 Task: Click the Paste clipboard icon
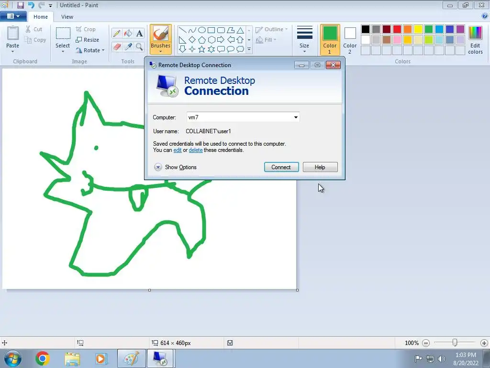click(x=13, y=34)
